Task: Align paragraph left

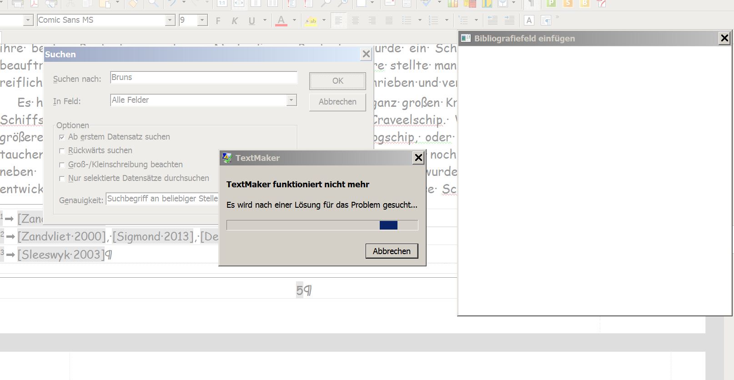Action: coord(338,20)
